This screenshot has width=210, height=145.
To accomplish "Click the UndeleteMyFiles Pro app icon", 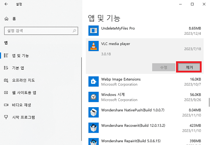I will (x=93, y=30).
